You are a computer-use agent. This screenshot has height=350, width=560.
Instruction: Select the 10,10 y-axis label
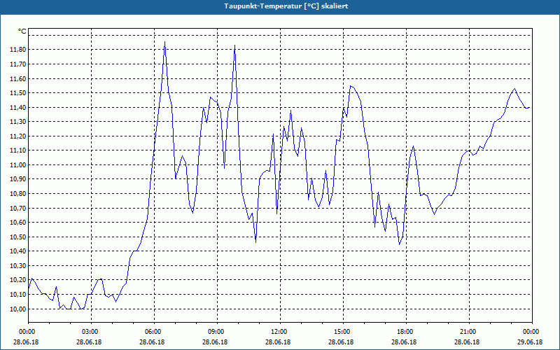[18, 295]
